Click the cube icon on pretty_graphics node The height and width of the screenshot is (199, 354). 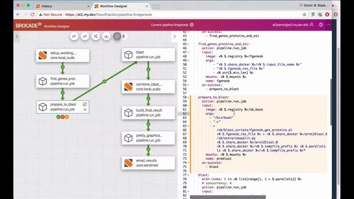point(128,138)
